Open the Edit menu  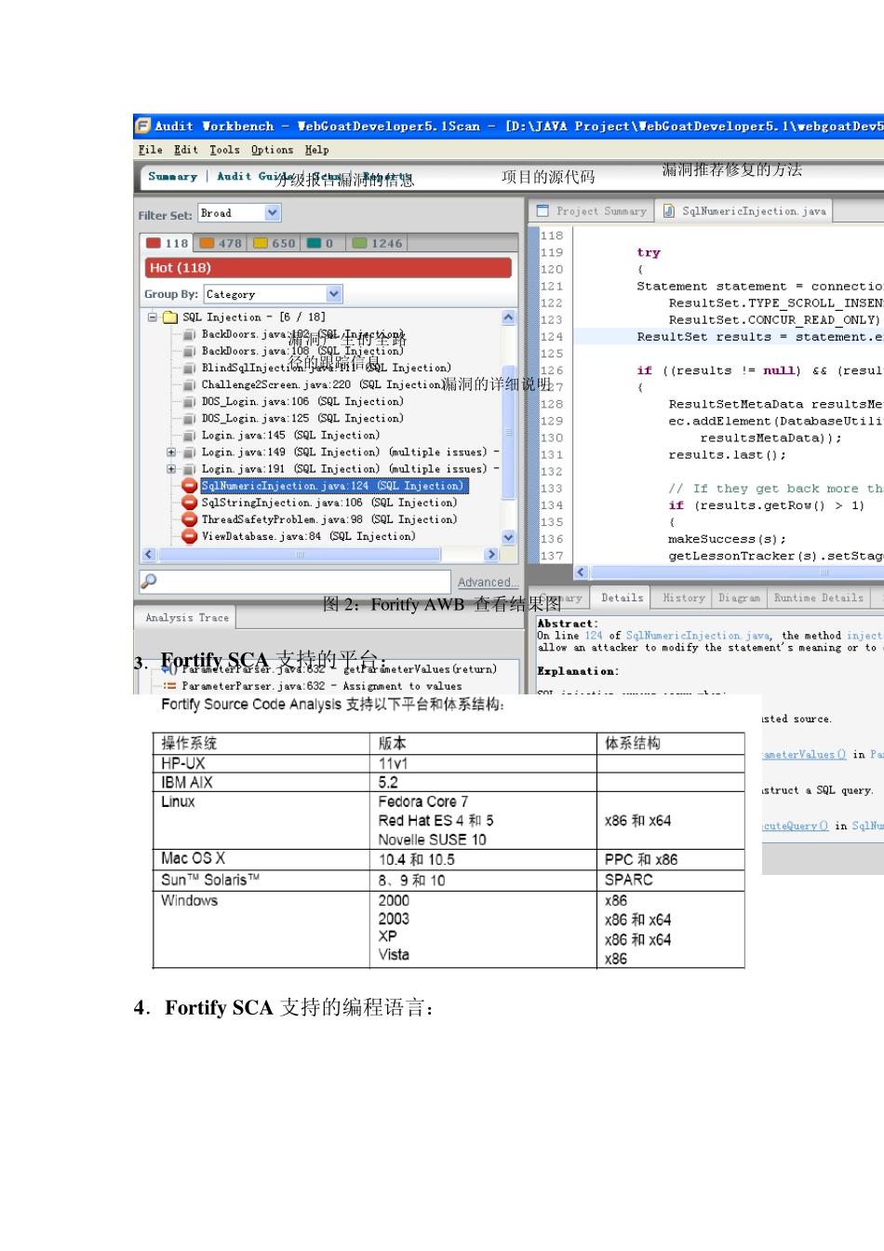point(186,150)
